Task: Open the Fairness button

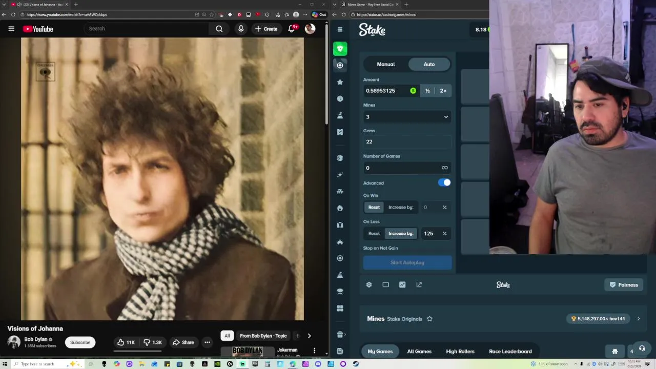Action: 624,285
